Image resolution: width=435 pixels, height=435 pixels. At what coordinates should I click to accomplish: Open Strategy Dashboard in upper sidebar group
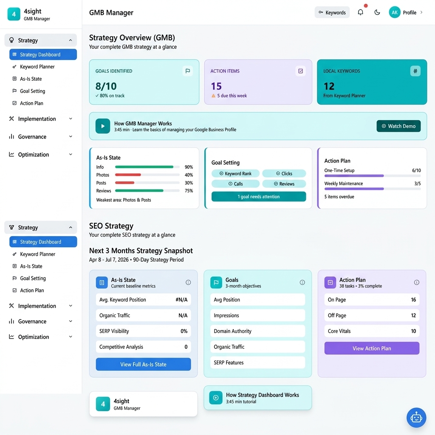tap(43, 54)
